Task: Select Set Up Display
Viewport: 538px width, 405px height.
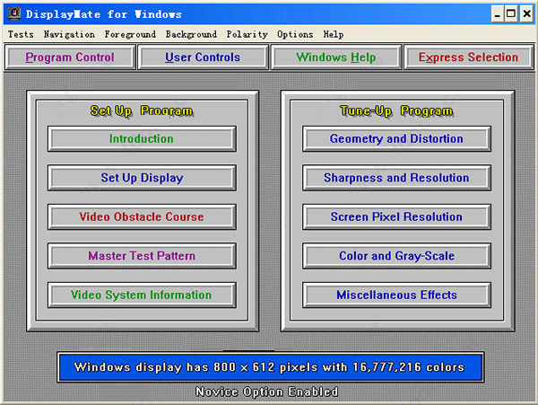Action: pos(142,178)
